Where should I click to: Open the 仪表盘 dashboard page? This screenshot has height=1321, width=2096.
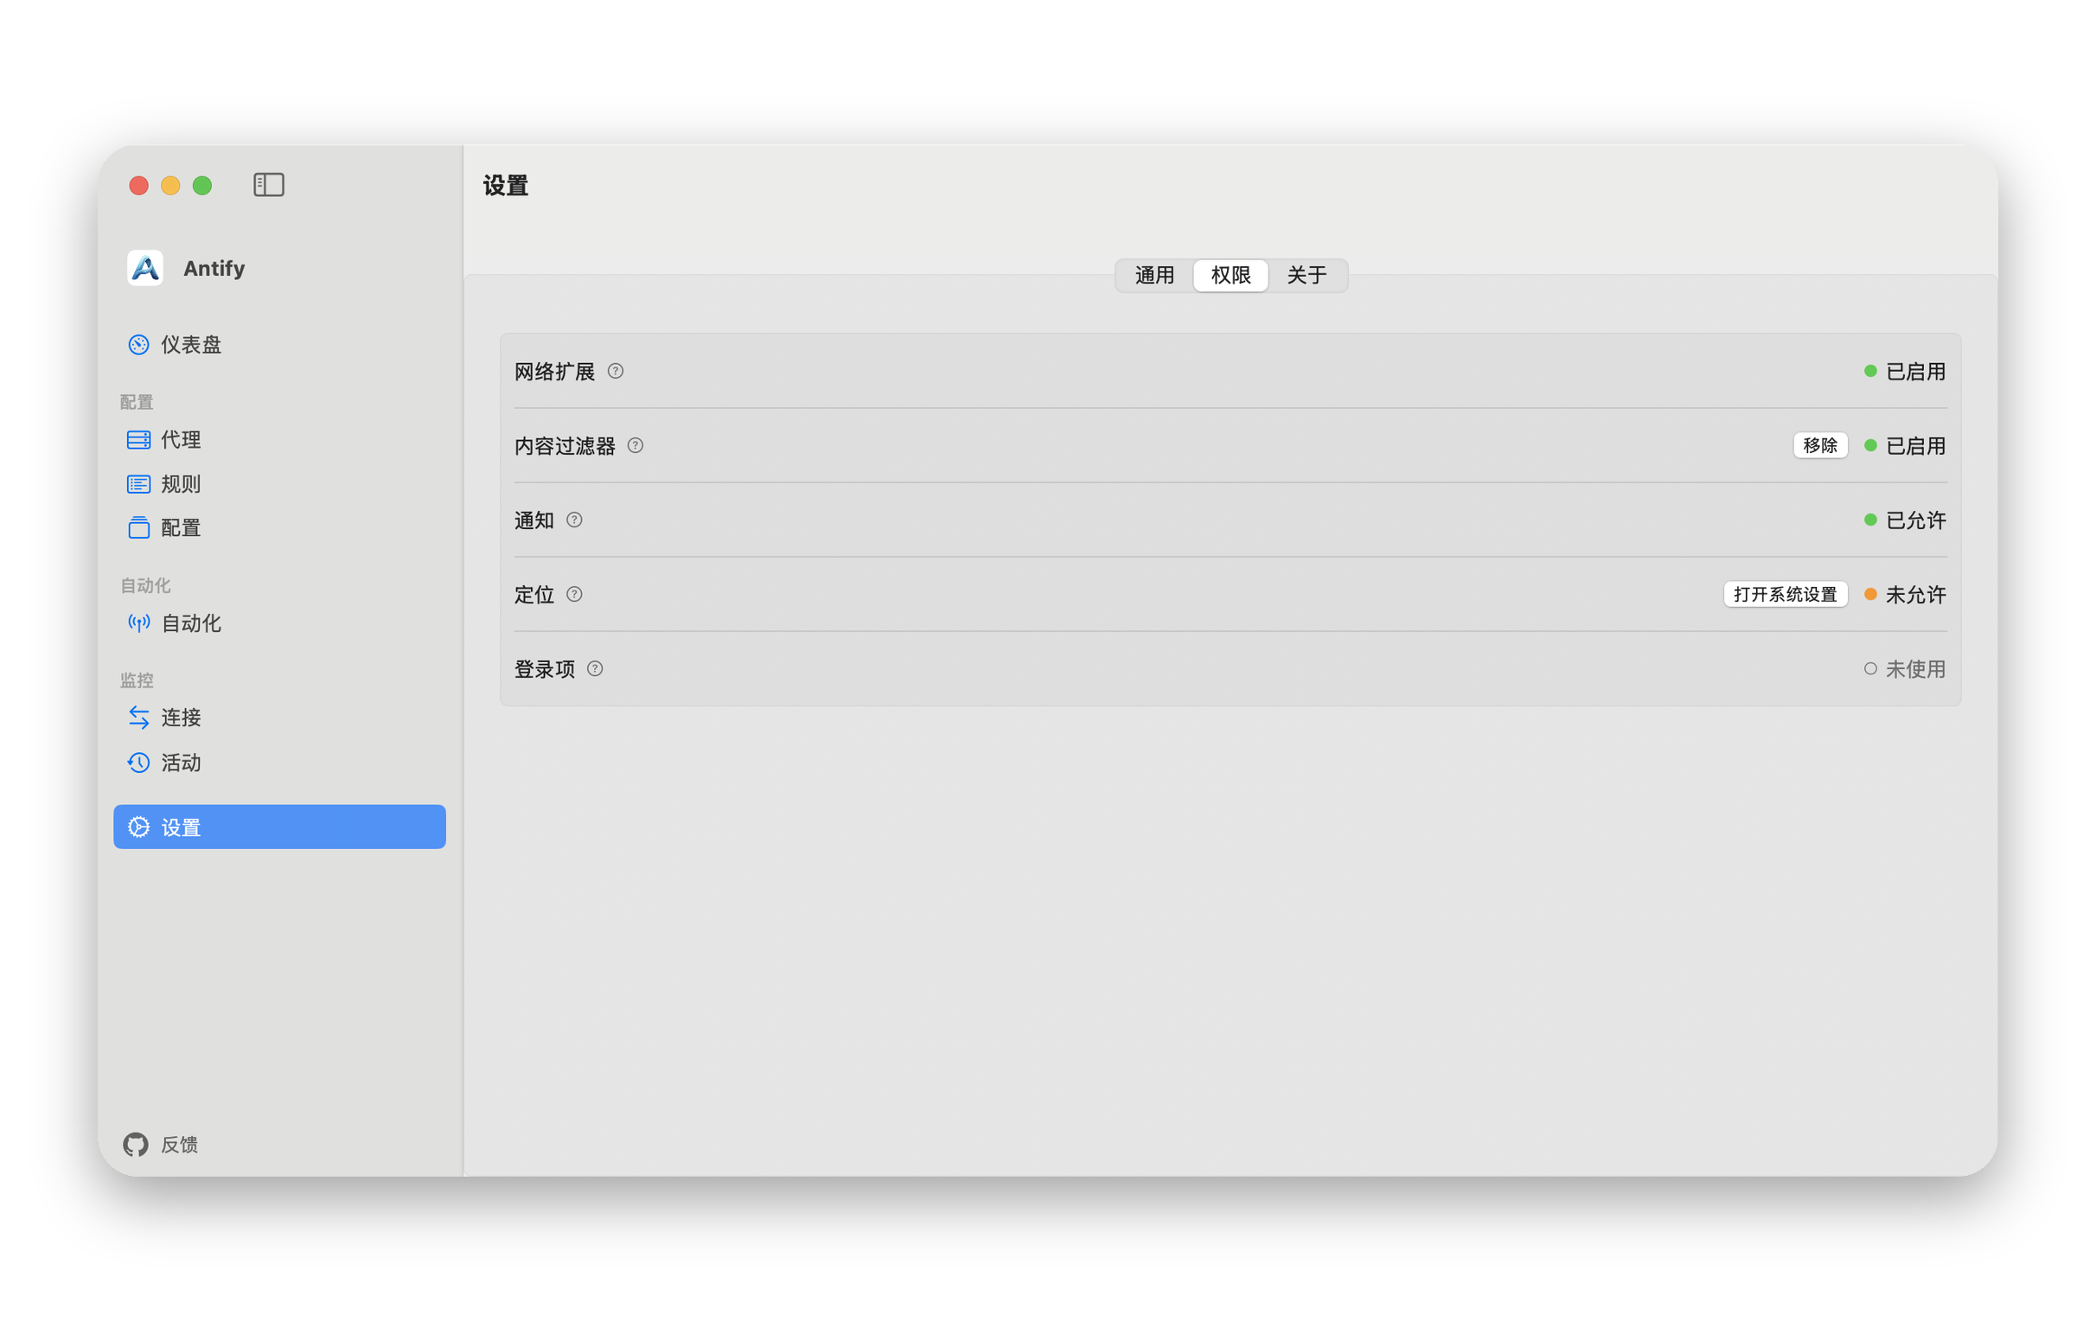click(x=279, y=345)
